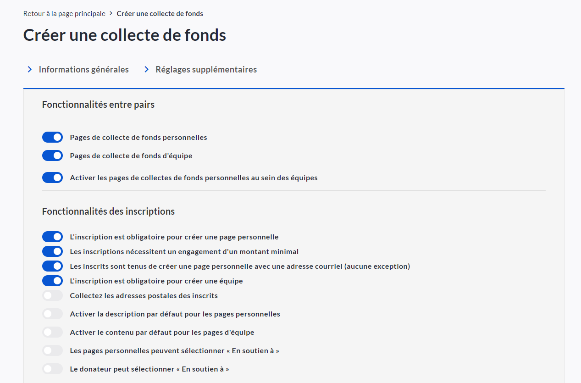
Task: Toggle Pages de collecte de fonds d'équipe
Action: point(52,155)
